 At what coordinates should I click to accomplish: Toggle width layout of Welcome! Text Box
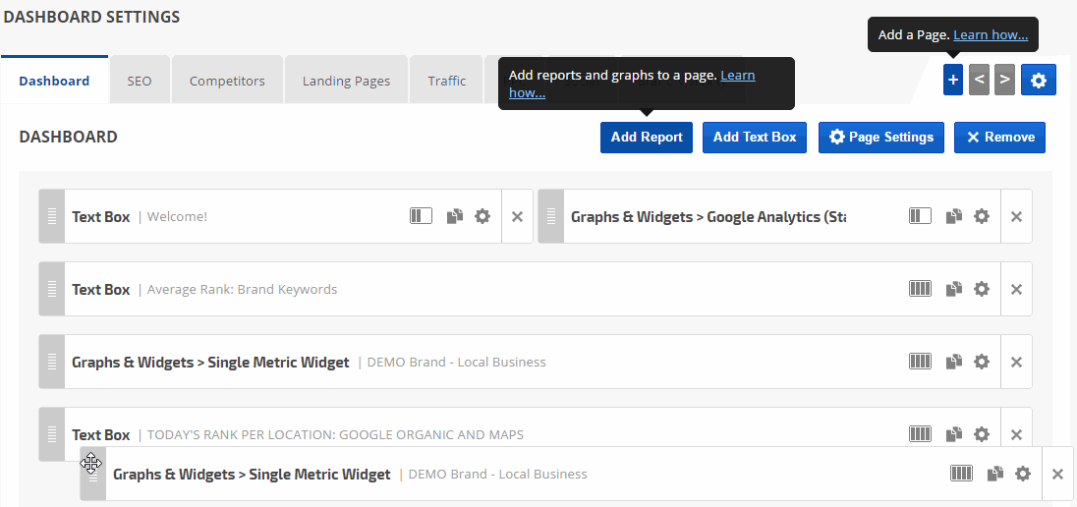(421, 216)
